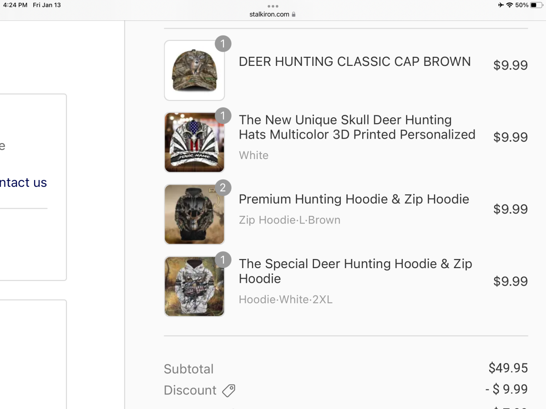
Task: Open the Premium Hunting Hoodie thumbnail
Action: (194, 214)
